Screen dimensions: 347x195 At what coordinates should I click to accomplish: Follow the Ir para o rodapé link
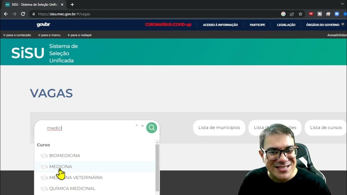click(79, 35)
